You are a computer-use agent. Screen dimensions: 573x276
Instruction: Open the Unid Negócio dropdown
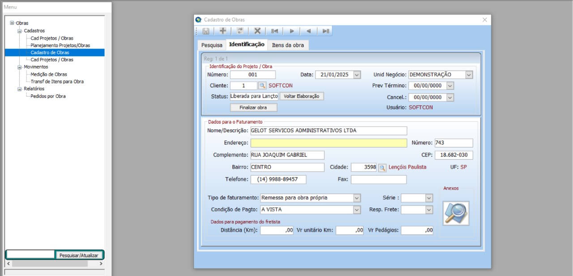[469, 75]
